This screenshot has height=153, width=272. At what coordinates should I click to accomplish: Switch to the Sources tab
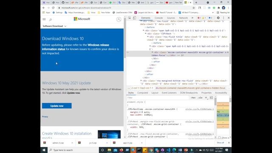171,18
